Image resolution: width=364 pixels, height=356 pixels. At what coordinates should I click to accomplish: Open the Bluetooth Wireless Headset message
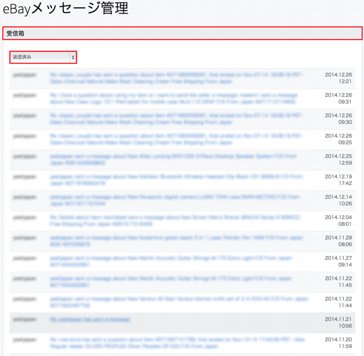(x=176, y=180)
